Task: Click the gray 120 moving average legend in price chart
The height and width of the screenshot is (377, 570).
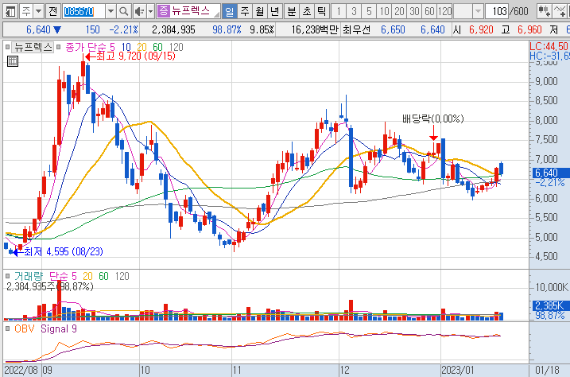Action: (176, 47)
